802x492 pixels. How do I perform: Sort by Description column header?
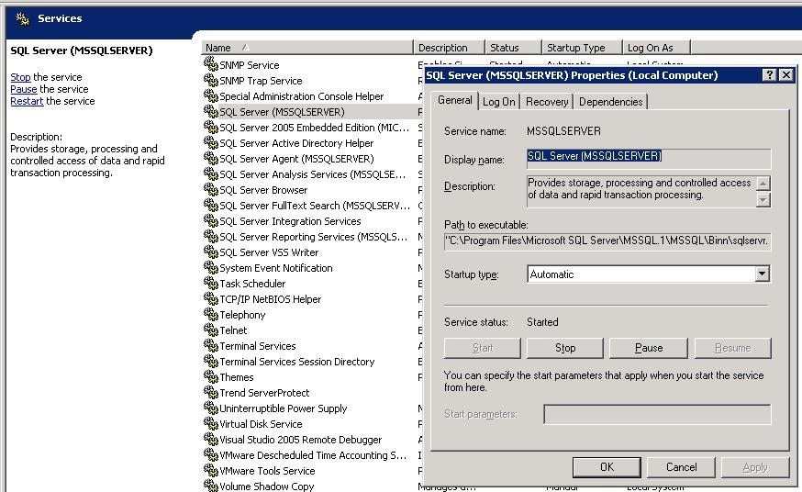449,48
